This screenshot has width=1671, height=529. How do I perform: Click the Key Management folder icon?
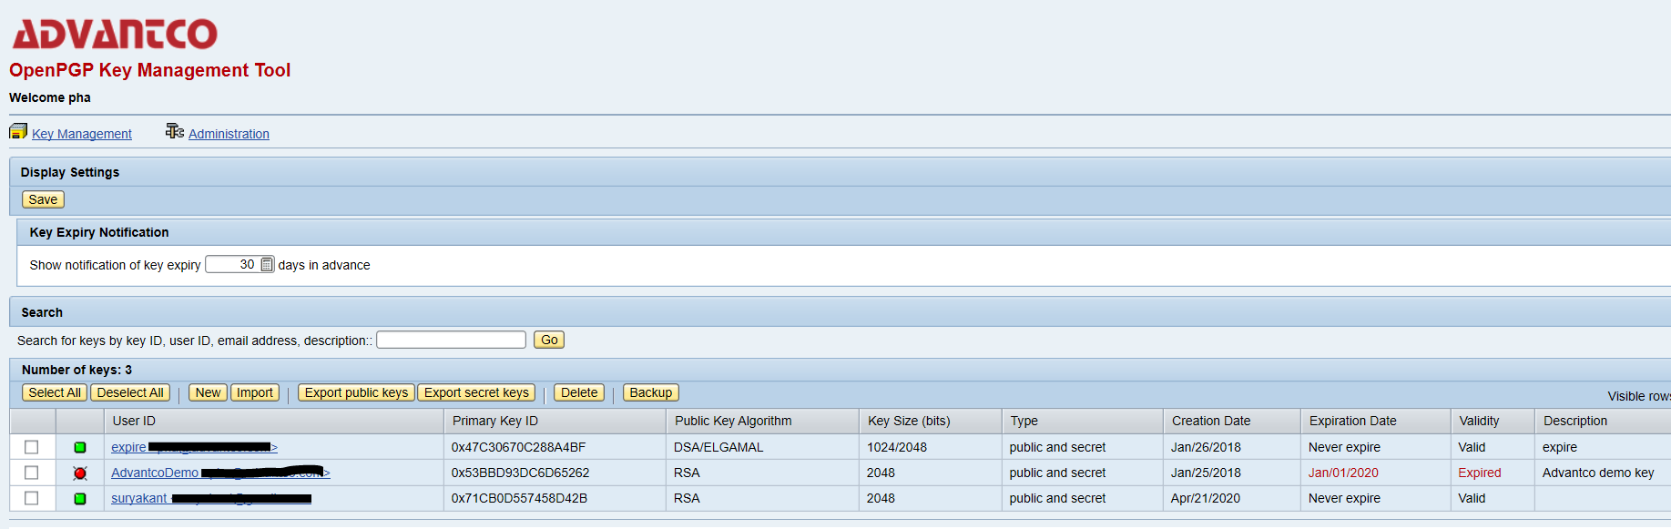click(x=18, y=132)
